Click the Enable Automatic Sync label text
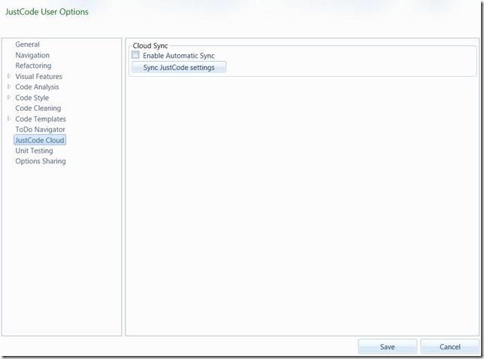This screenshot has height=359, width=484. (x=179, y=56)
